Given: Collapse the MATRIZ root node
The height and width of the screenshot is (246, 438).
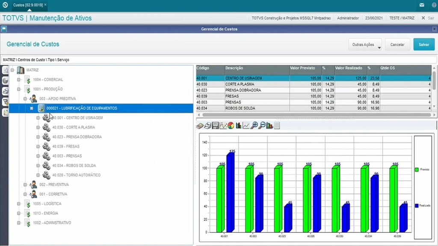Looking at the screenshot, I should pyautogui.click(x=12, y=70).
